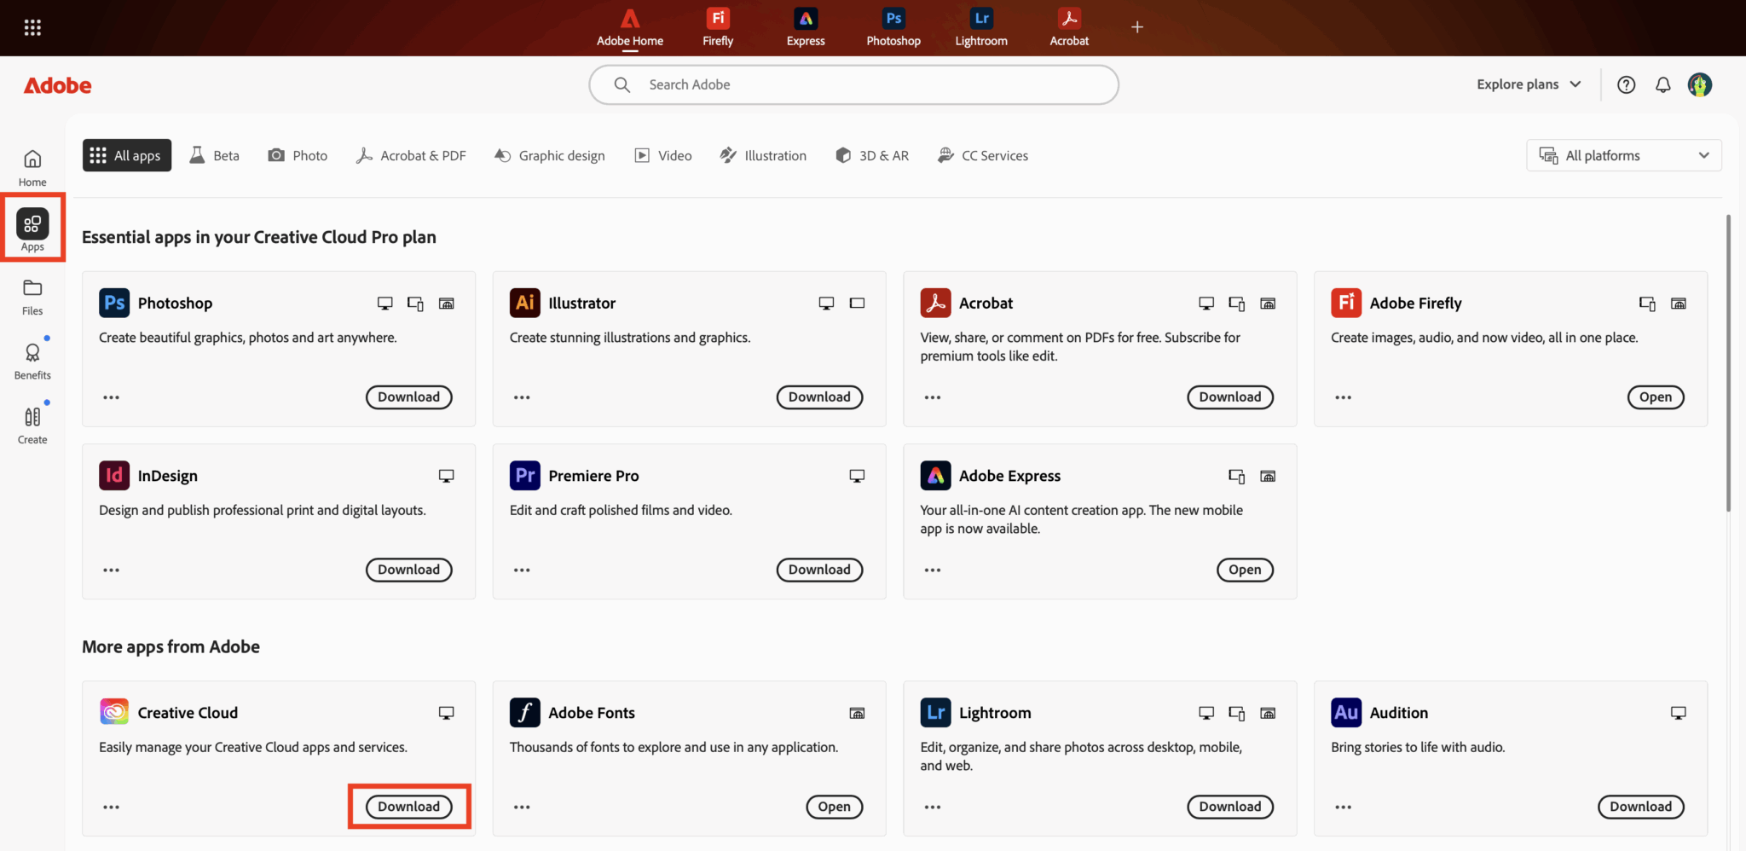Select the Graphic design filter tab
This screenshot has width=1746, height=851.
point(550,155)
